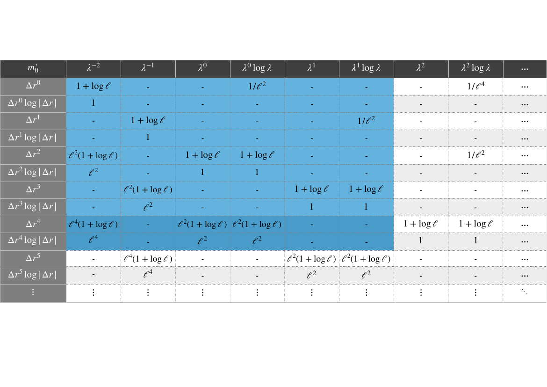Click the Δr³ log|Δr| row header
This screenshot has height=387, width=547.
[33, 207]
